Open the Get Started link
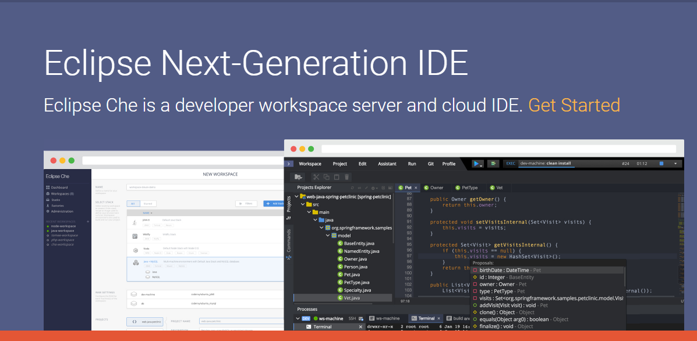697x341 pixels. [x=574, y=106]
